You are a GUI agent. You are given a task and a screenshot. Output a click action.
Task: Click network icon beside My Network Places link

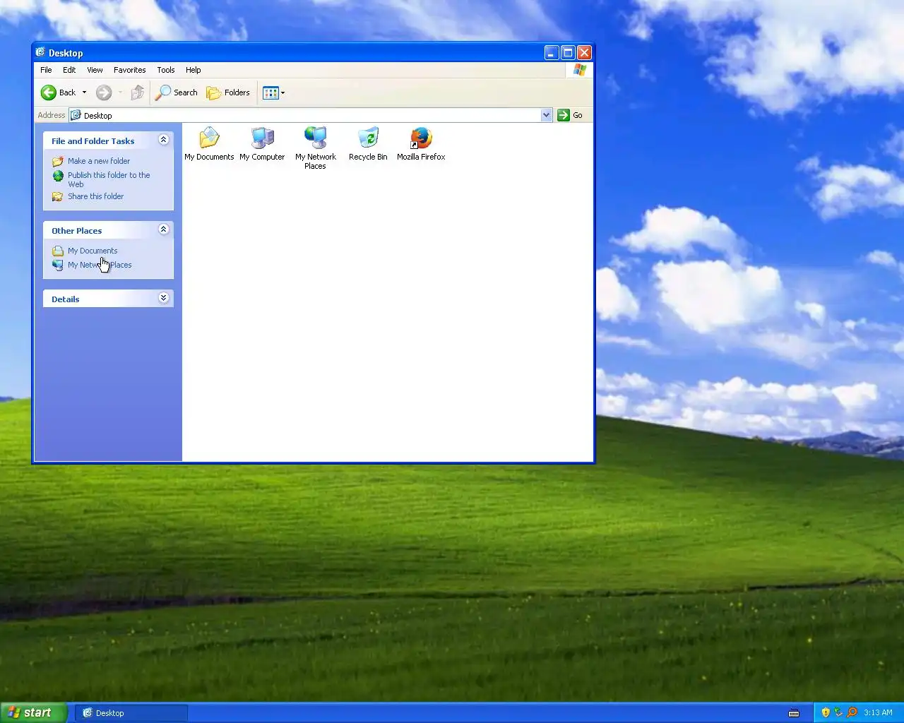(x=58, y=265)
